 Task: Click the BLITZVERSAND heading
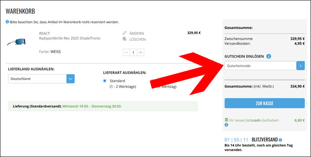tap(265, 140)
